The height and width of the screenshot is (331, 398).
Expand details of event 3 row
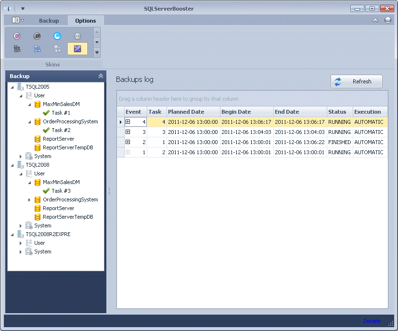coord(128,132)
